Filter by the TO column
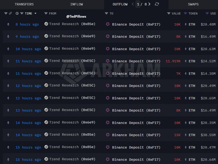218x164 pixels. [x=106, y=13]
